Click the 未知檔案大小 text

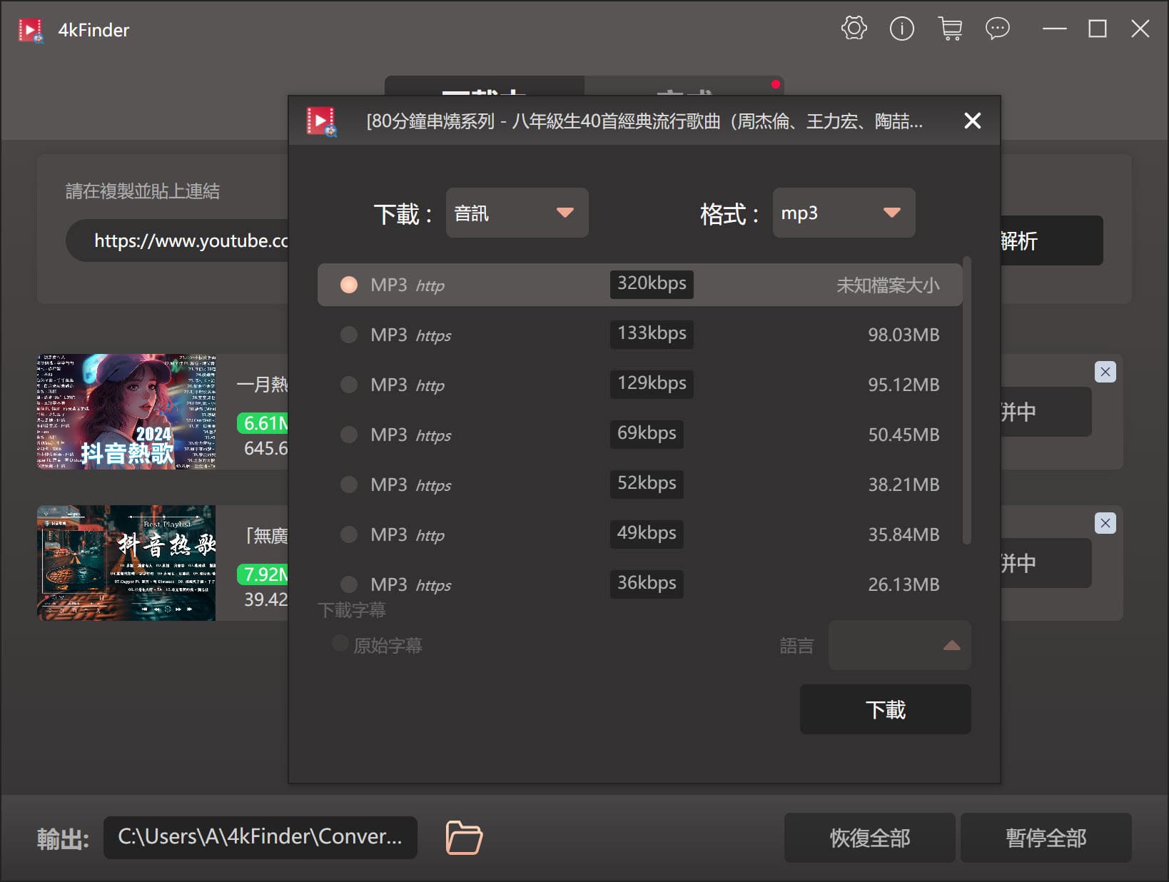click(x=888, y=285)
